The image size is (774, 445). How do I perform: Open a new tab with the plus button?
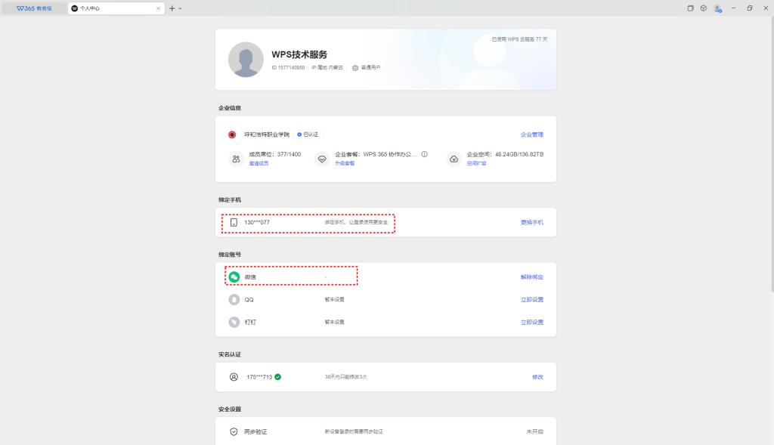(172, 8)
